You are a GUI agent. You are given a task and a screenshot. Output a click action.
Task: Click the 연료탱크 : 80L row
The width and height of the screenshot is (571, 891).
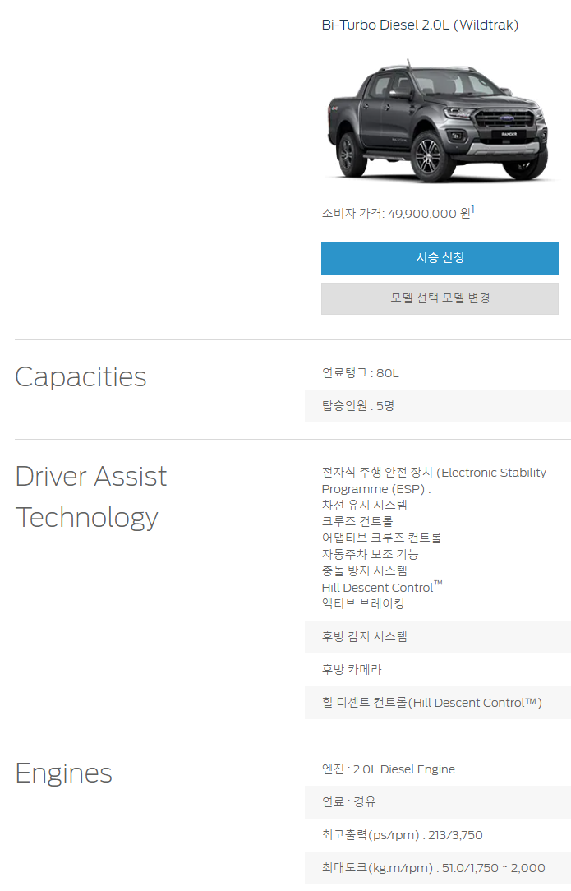coord(437,373)
